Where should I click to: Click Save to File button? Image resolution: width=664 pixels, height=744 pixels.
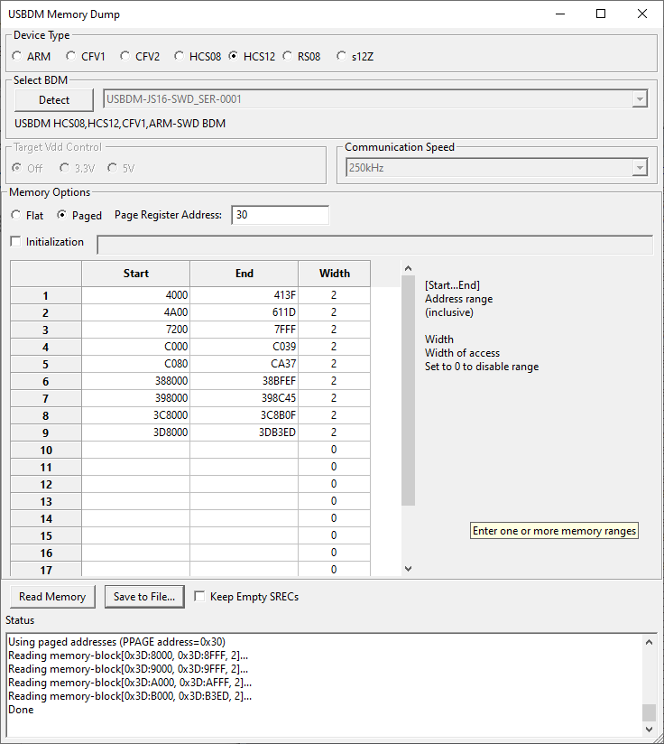point(144,597)
